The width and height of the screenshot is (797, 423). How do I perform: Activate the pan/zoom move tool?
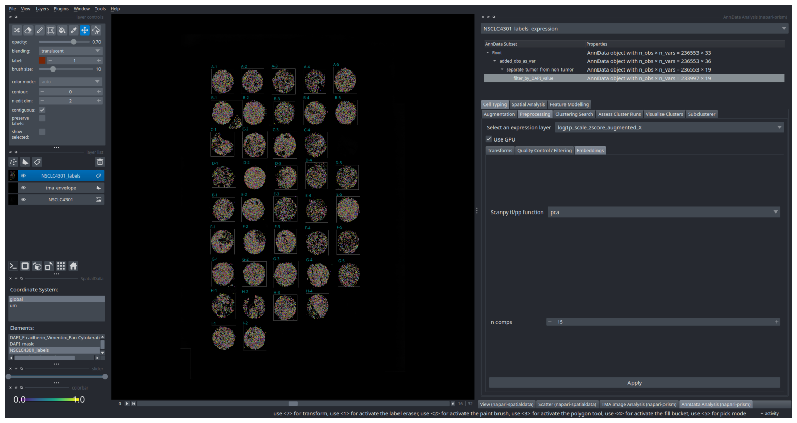click(x=85, y=30)
